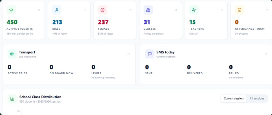The height and width of the screenshot is (115, 272).
Task: Click the '53% of roster' text
Action: 105,34
